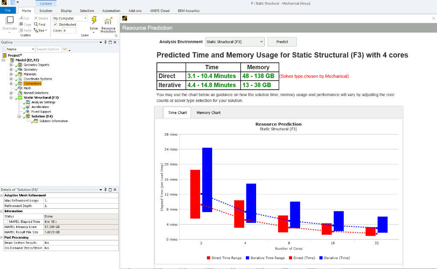Click the green checkmark beside Mesh
The width and height of the screenshot is (437, 269).
16,88
